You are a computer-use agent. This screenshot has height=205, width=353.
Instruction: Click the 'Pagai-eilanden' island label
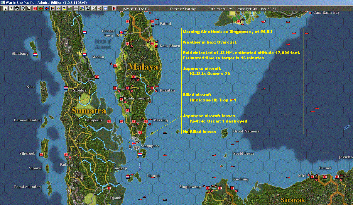point(27,187)
